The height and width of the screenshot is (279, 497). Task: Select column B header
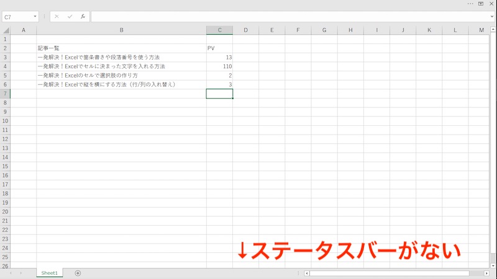click(x=121, y=30)
